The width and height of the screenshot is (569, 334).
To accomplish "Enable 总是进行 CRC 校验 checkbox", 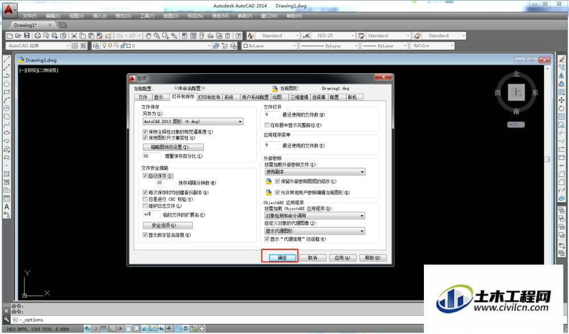I will (145, 199).
